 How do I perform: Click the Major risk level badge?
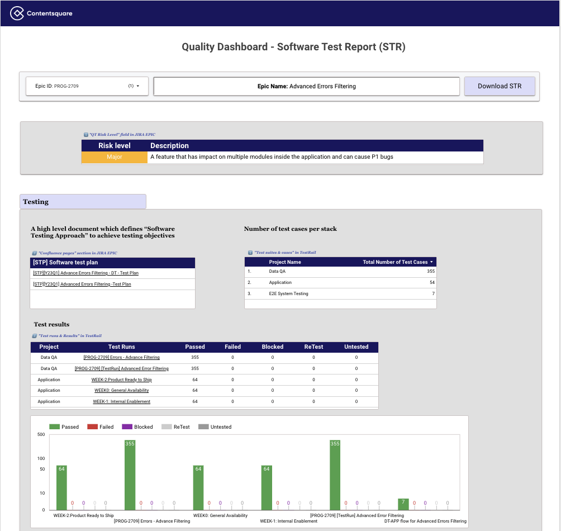pyautogui.click(x=114, y=157)
